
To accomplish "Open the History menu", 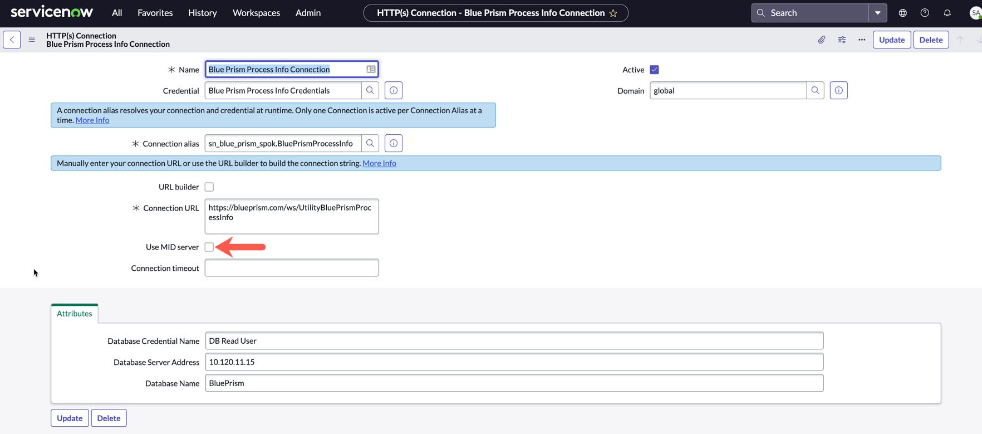I will 203,13.
